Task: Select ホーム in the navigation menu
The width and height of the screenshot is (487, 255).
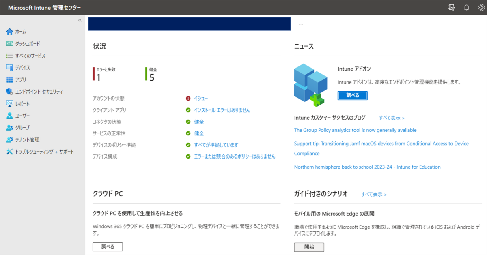Action: tap(21, 32)
